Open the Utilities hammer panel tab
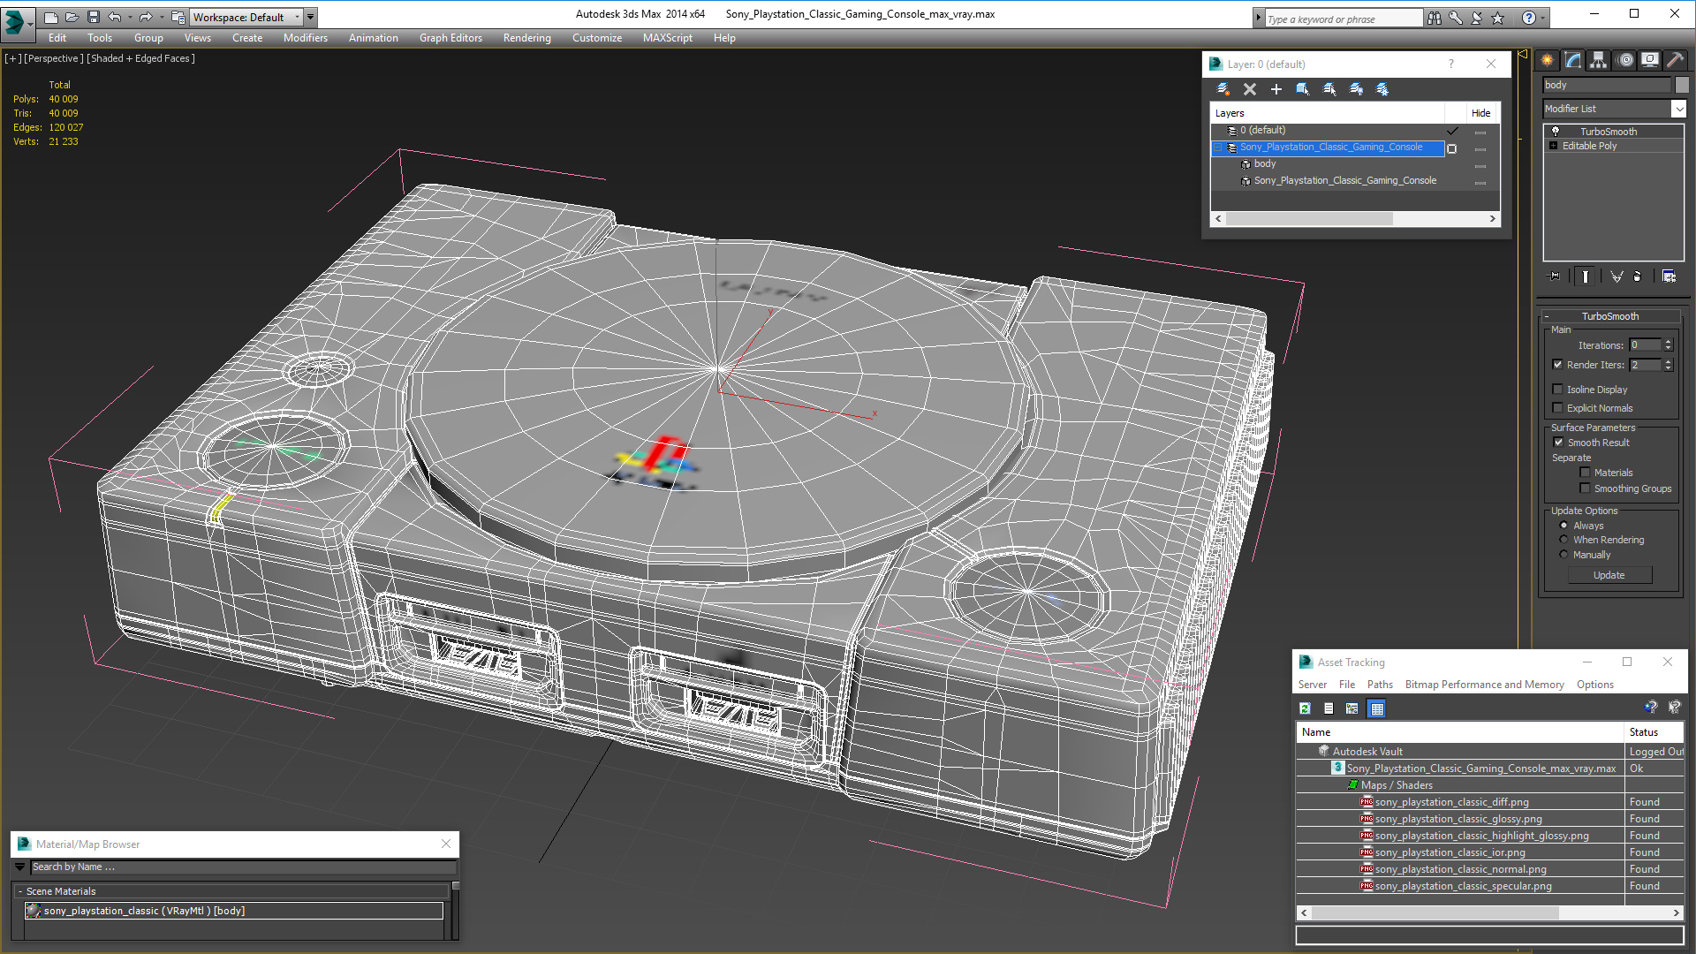Viewport: 1696px width, 954px height. pyautogui.click(x=1676, y=60)
